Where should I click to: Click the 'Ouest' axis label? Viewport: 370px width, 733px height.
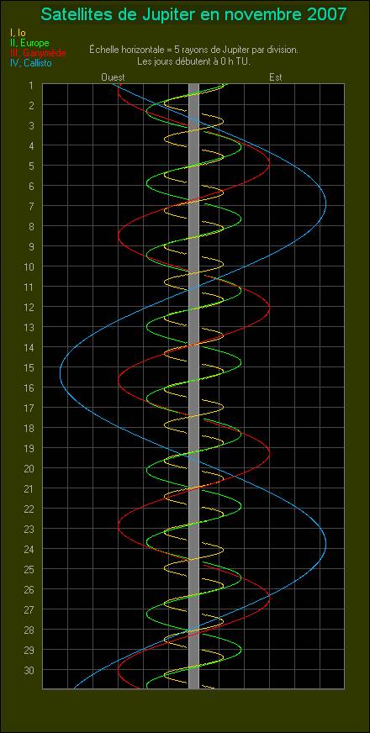(x=113, y=77)
